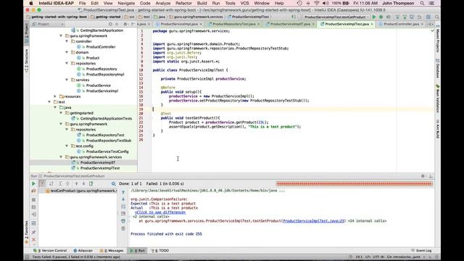Collapse the controller package in tree

[67, 41]
